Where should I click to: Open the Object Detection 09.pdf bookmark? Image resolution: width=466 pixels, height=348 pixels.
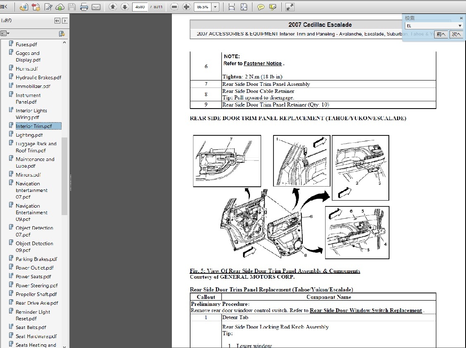[34, 247]
